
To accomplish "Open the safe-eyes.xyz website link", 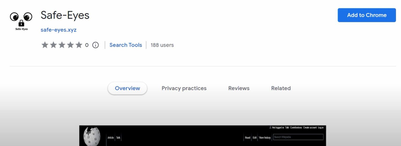I will [58, 30].
